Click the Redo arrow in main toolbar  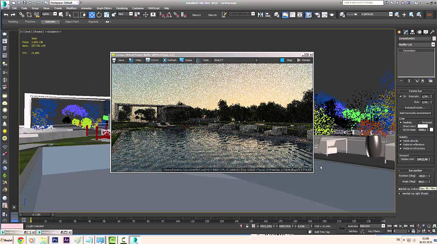pyautogui.click(x=13, y=15)
